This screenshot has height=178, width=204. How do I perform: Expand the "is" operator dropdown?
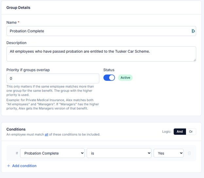(119, 153)
